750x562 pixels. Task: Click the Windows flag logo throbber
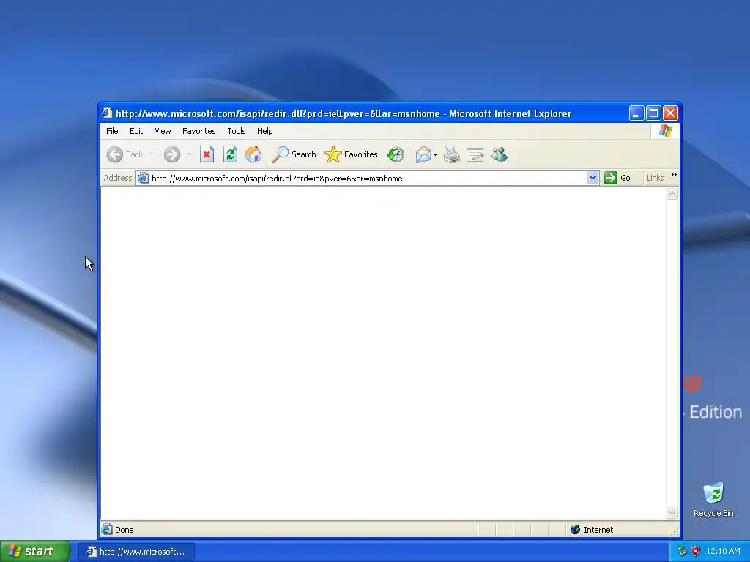(x=665, y=130)
